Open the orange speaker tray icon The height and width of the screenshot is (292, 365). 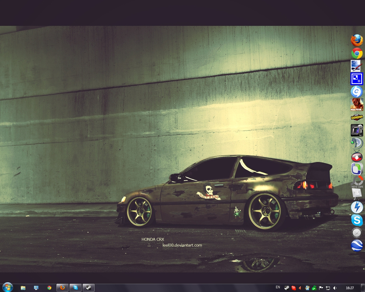(300, 288)
